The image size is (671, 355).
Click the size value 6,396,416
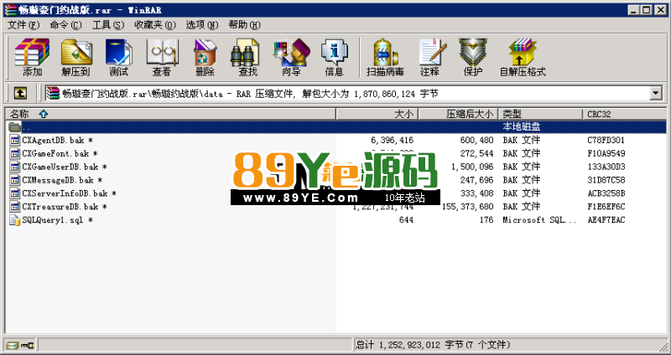pos(392,140)
